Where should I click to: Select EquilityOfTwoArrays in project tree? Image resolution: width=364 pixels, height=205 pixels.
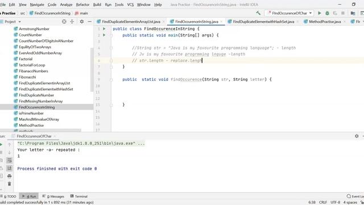point(35,47)
